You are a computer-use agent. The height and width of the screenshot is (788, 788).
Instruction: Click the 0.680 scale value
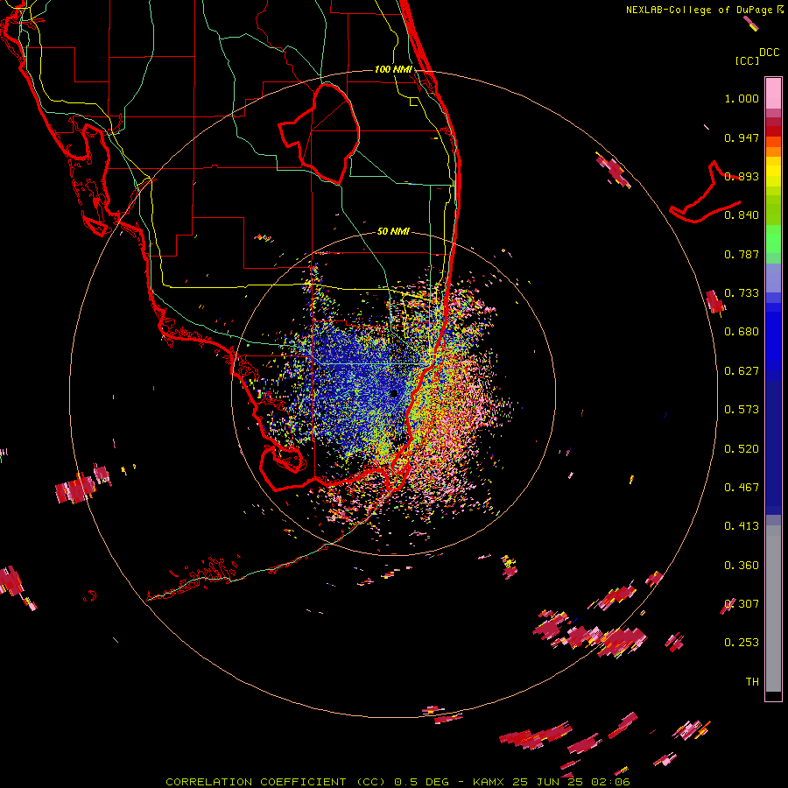point(742,332)
